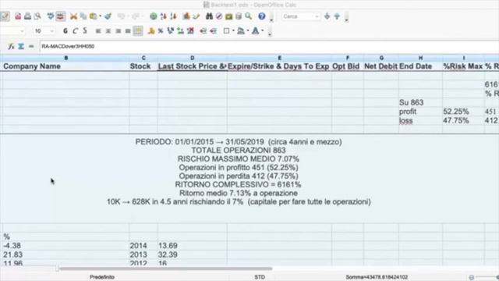Select the Format Paintbrush icon
Screen dimensions: 499x281
[x=108, y=16]
